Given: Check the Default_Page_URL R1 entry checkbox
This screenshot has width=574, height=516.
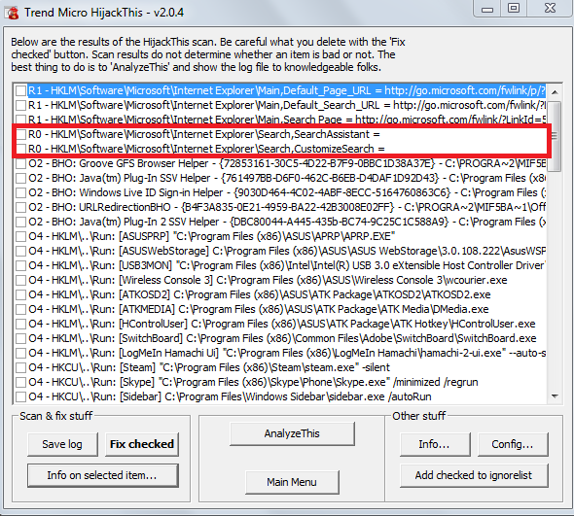Looking at the screenshot, I should click(x=21, y=90).
